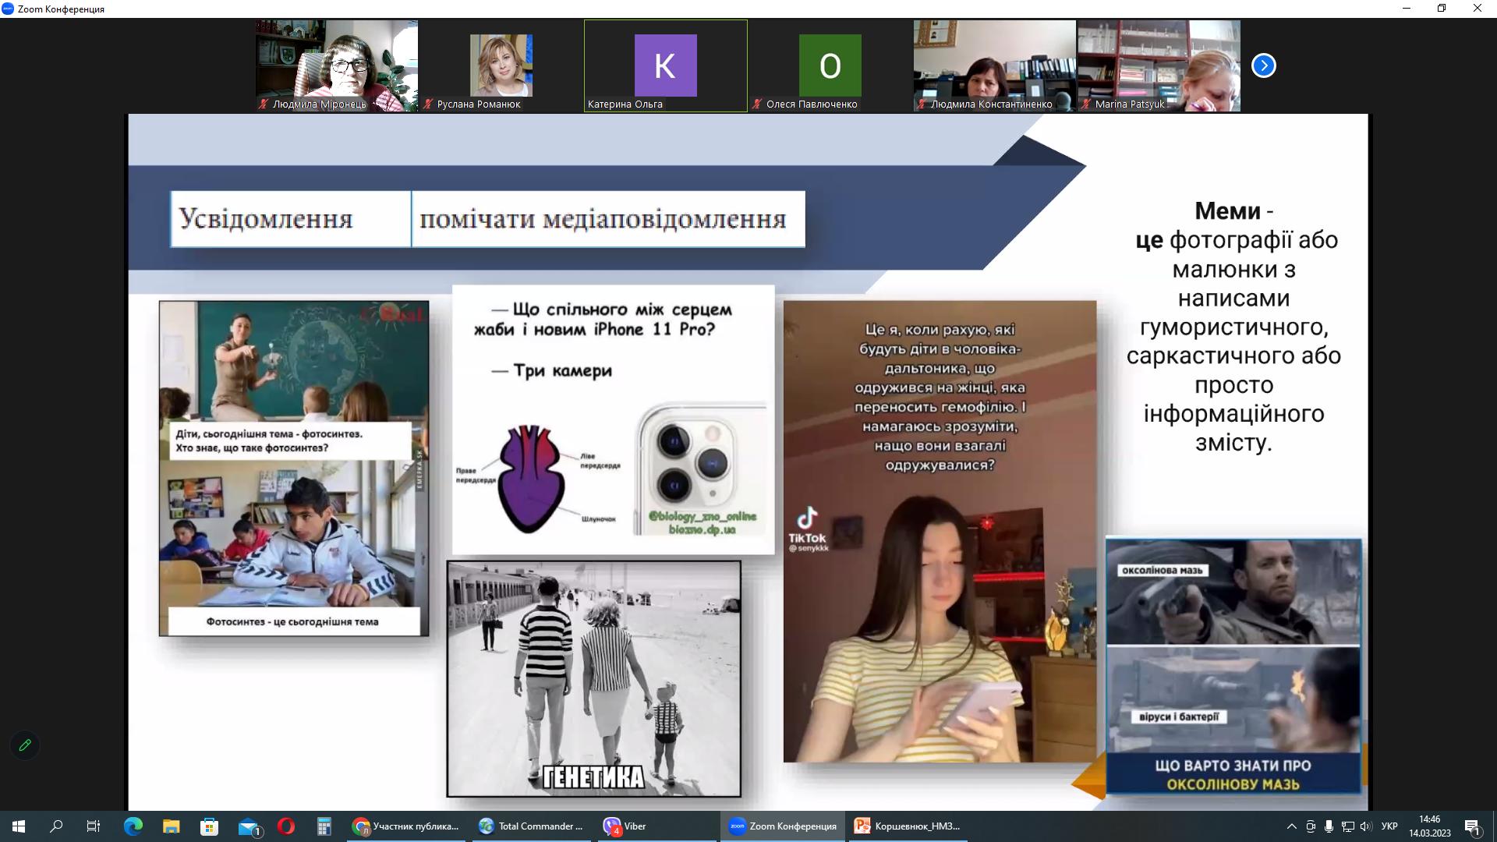This screenshot has height=842, width=1497.
Task: Open the Calculator taskbar icon
Action: [324, 826]
